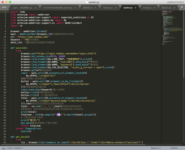The height and width of the screenshot is (150, 185).
Task: Click 'return totalnum' on line 42
Action: (31, 126)
